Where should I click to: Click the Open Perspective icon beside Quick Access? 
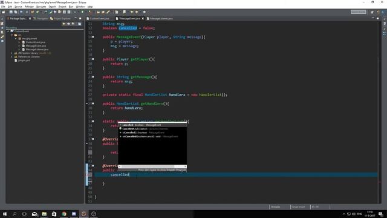tap(372, 12)
